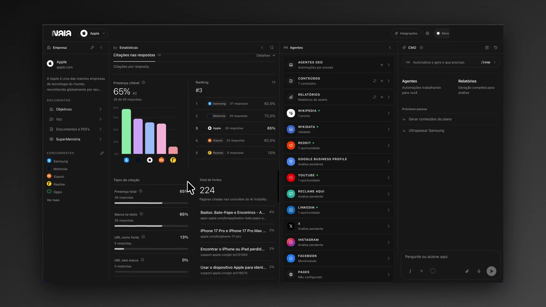
Task: Click the Ver mais link
Action: click(53, 200)
